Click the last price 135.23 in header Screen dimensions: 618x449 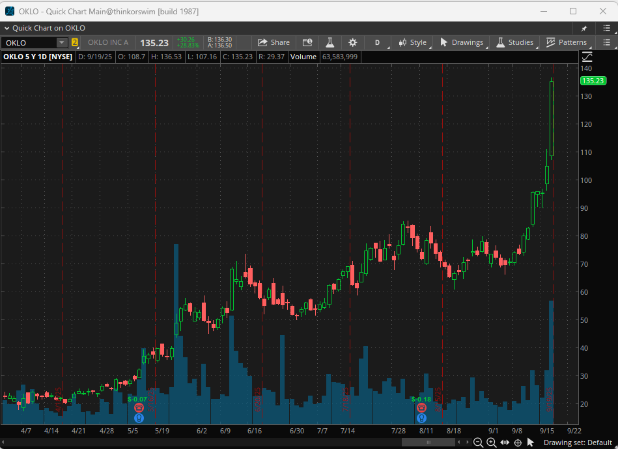point(154,42)
